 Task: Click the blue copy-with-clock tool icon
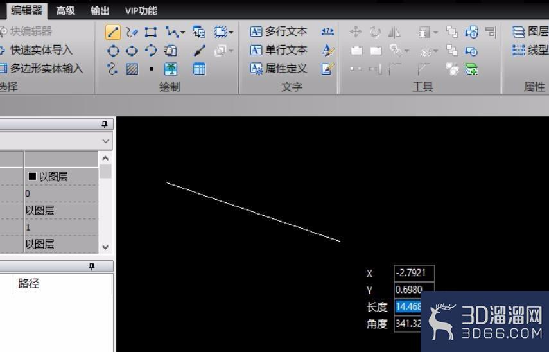[x=471, y=32]
